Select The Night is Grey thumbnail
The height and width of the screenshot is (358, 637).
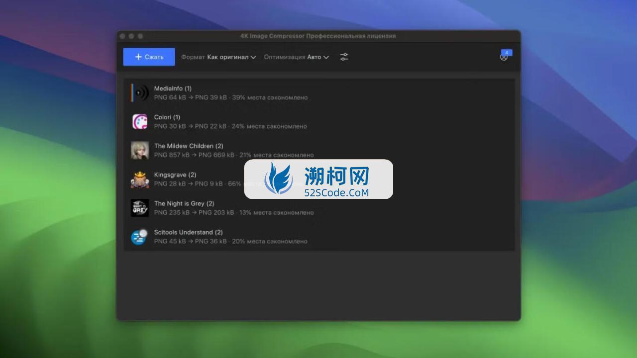point(140,208)
